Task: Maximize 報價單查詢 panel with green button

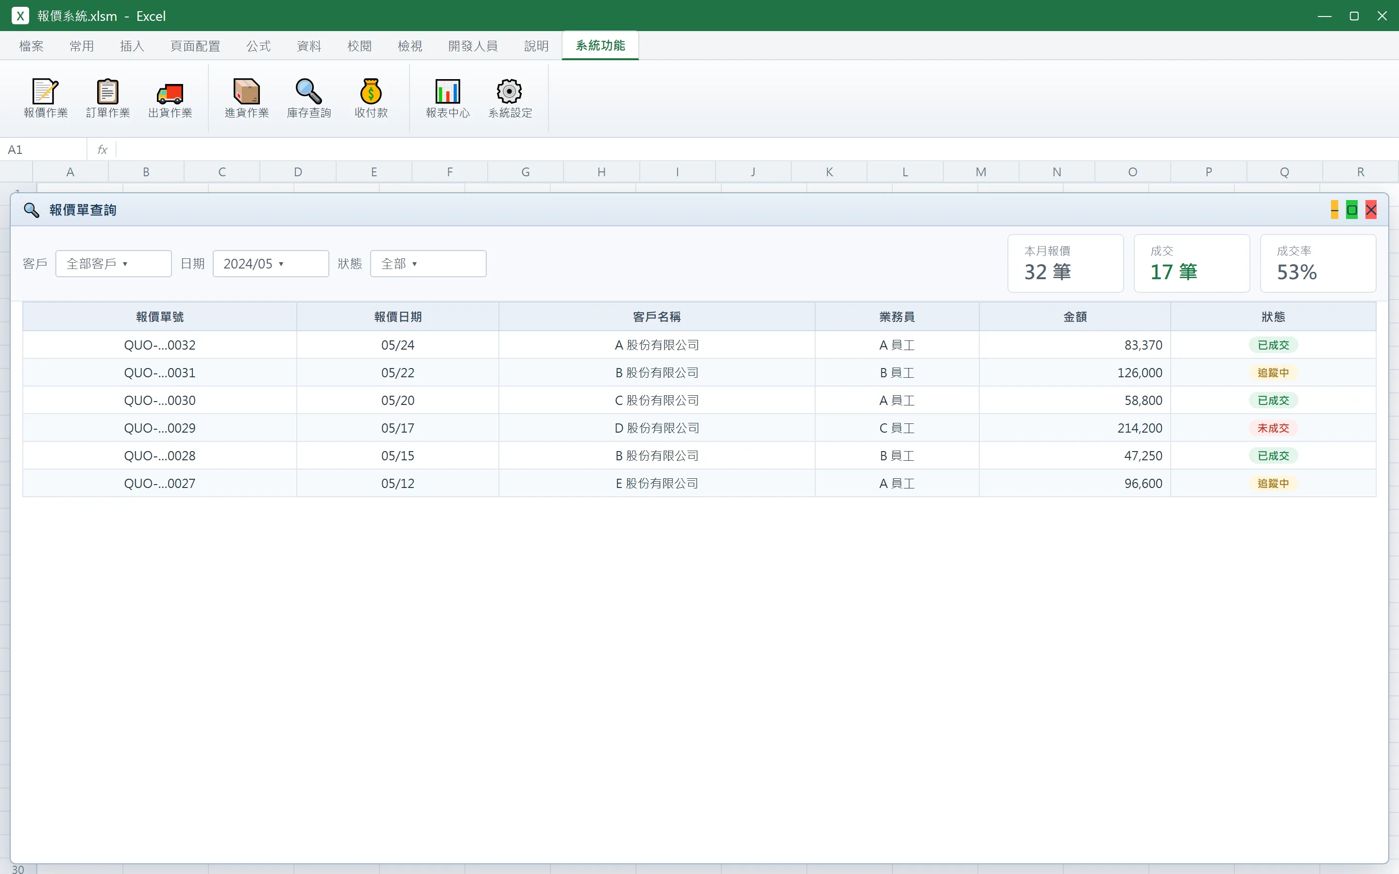Action: click(x=1351, y=210)
